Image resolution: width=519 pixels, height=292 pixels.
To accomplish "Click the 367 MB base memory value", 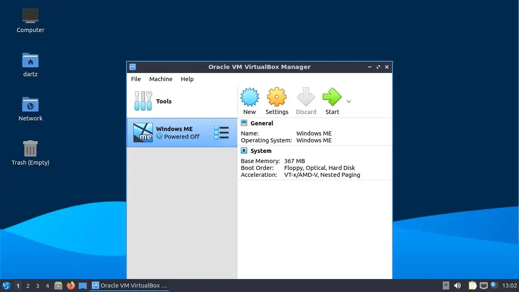I will coord(294,161).
